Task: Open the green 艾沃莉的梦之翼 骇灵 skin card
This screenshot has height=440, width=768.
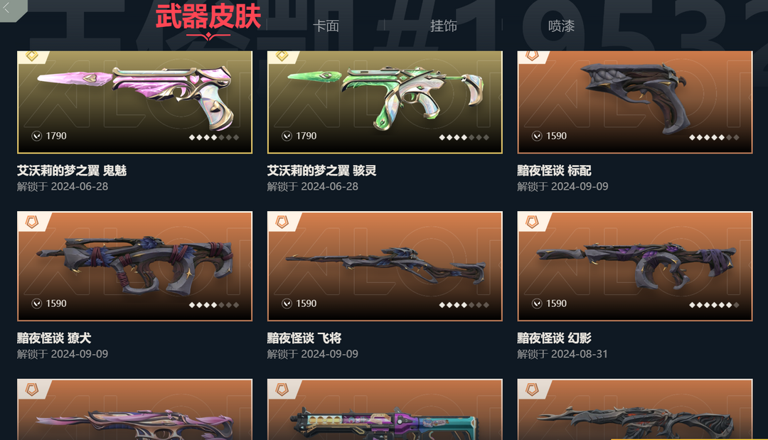Action: 385,102
